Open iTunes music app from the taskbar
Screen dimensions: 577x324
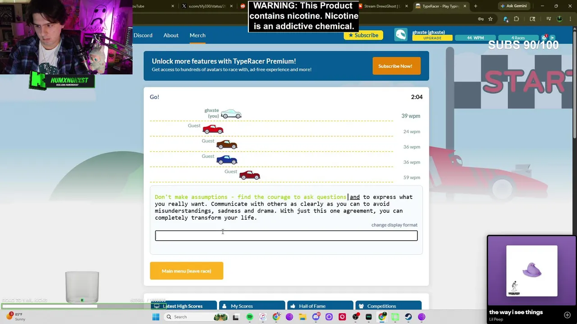[x=263, y=317]
